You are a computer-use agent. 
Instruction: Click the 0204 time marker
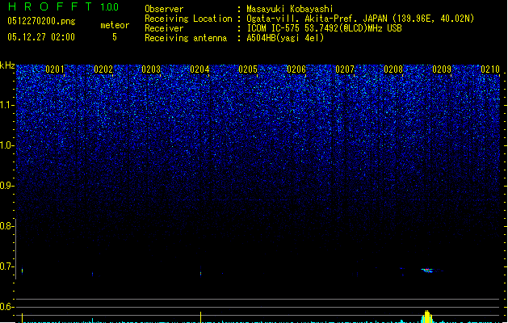(199, 69)
